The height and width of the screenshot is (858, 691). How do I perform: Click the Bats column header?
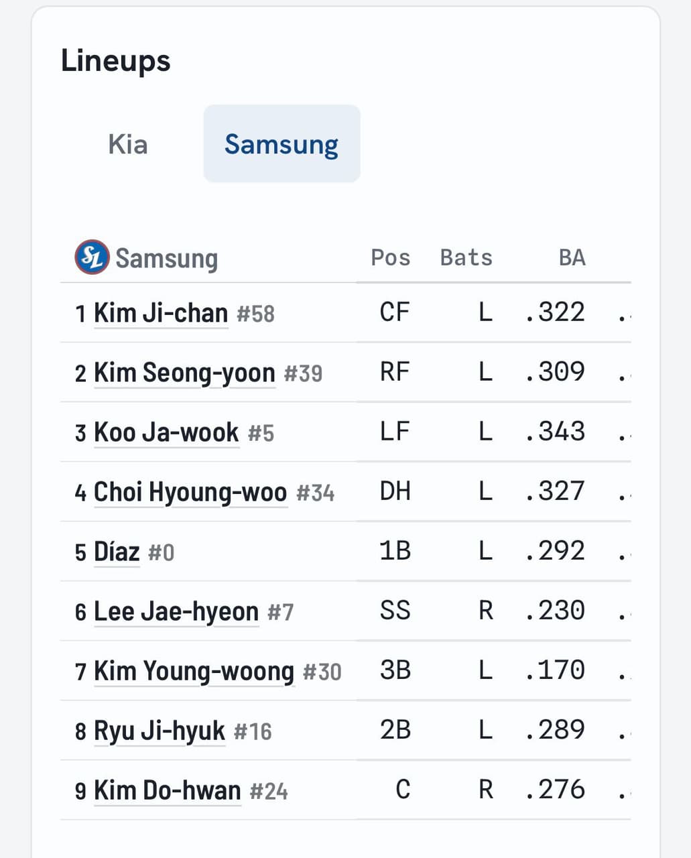466,257
